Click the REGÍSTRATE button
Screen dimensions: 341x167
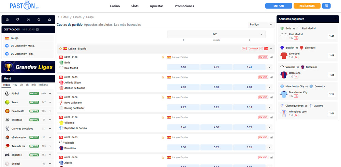point(307,6)
